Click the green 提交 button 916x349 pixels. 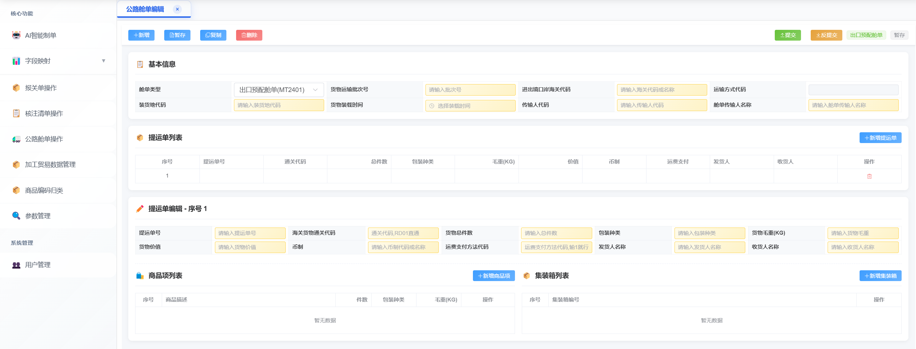(x=788, y=35)
